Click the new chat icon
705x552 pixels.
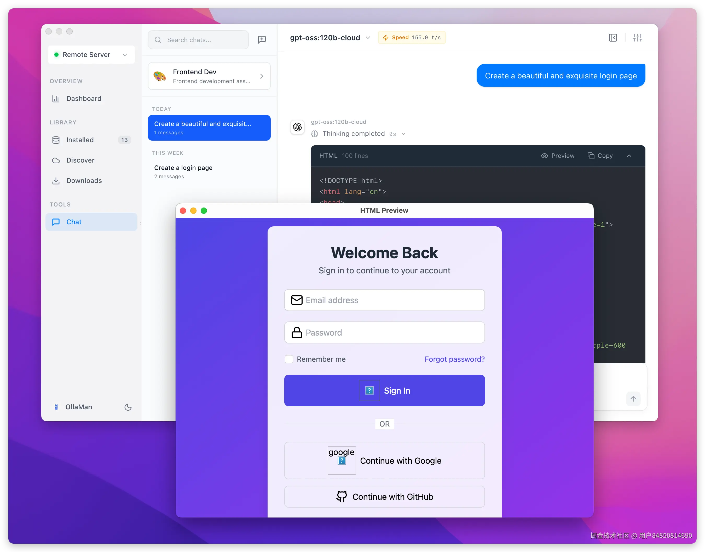point(261,39)
